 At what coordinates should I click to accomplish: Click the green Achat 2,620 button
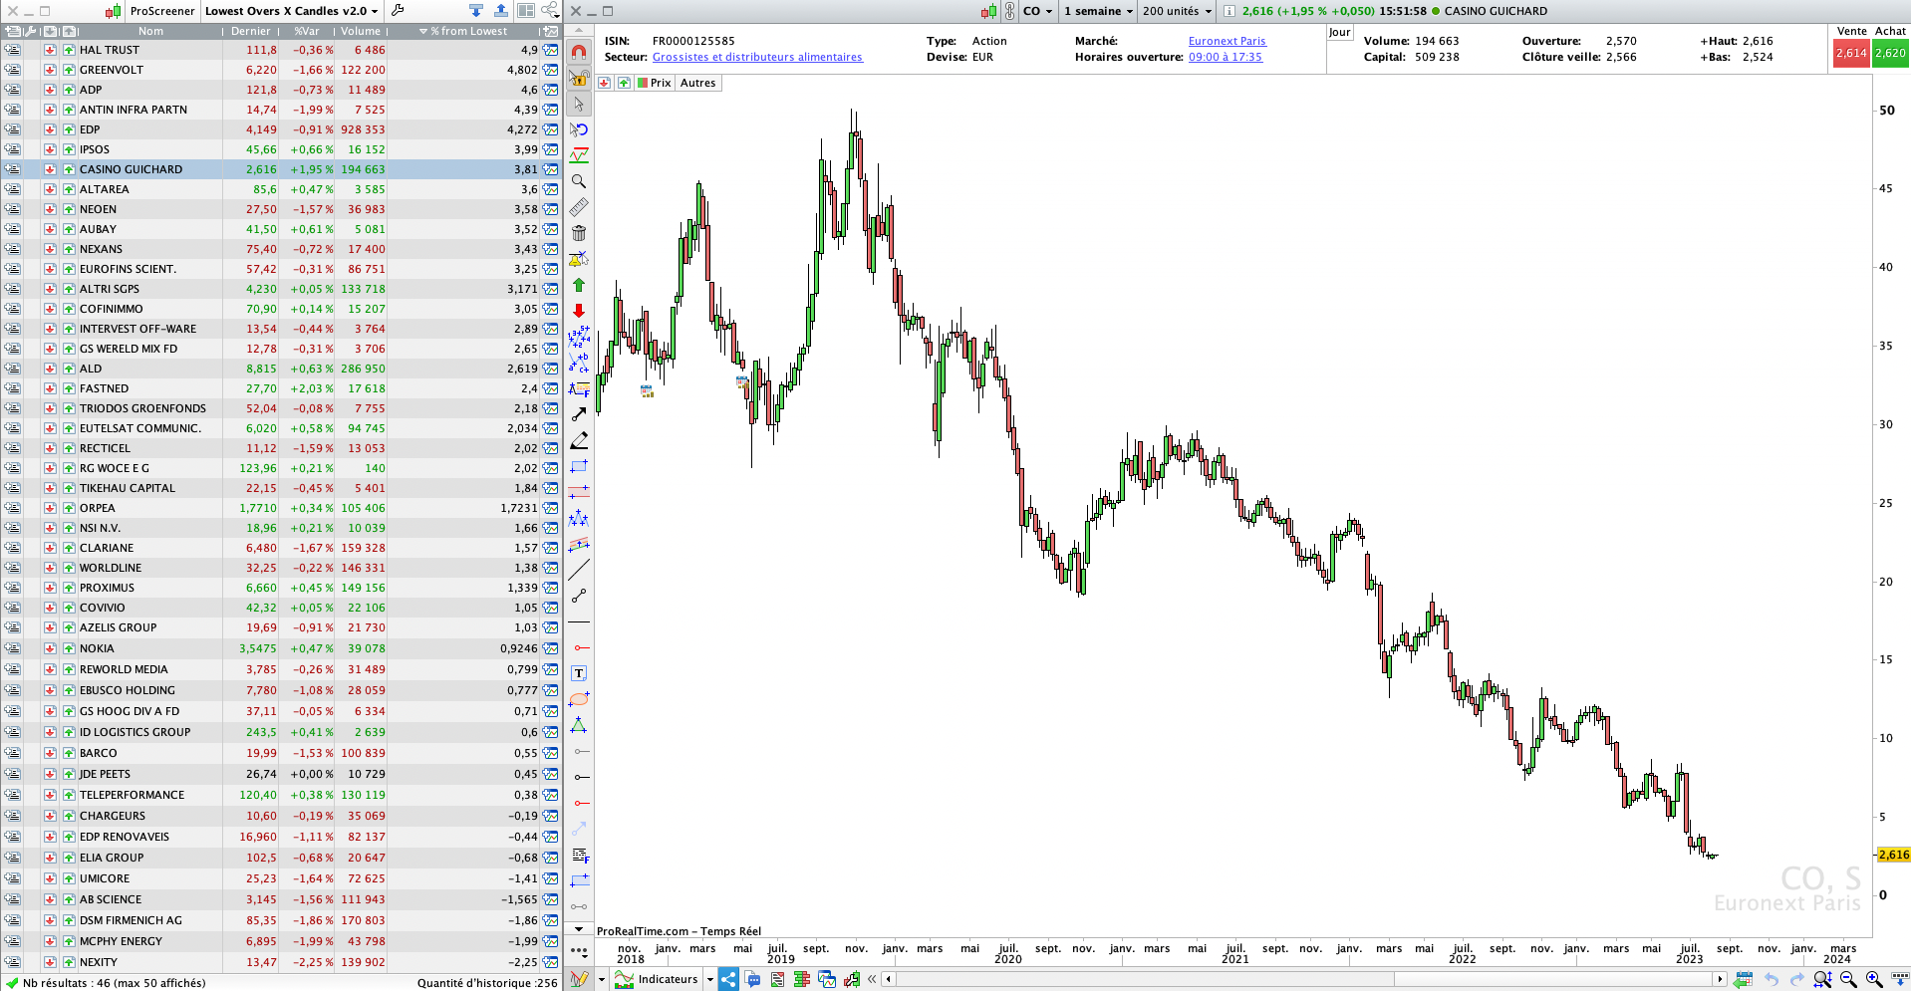point(1890,54)
